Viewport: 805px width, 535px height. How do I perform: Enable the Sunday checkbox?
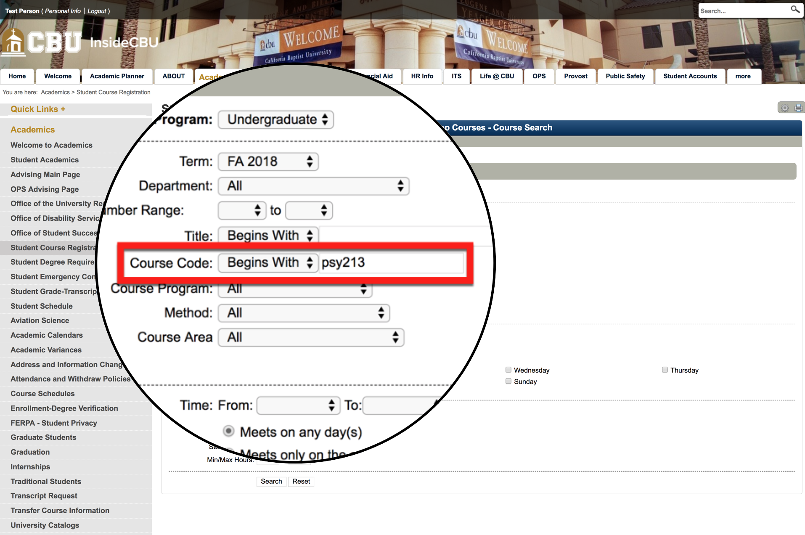[x=508, y=381]
